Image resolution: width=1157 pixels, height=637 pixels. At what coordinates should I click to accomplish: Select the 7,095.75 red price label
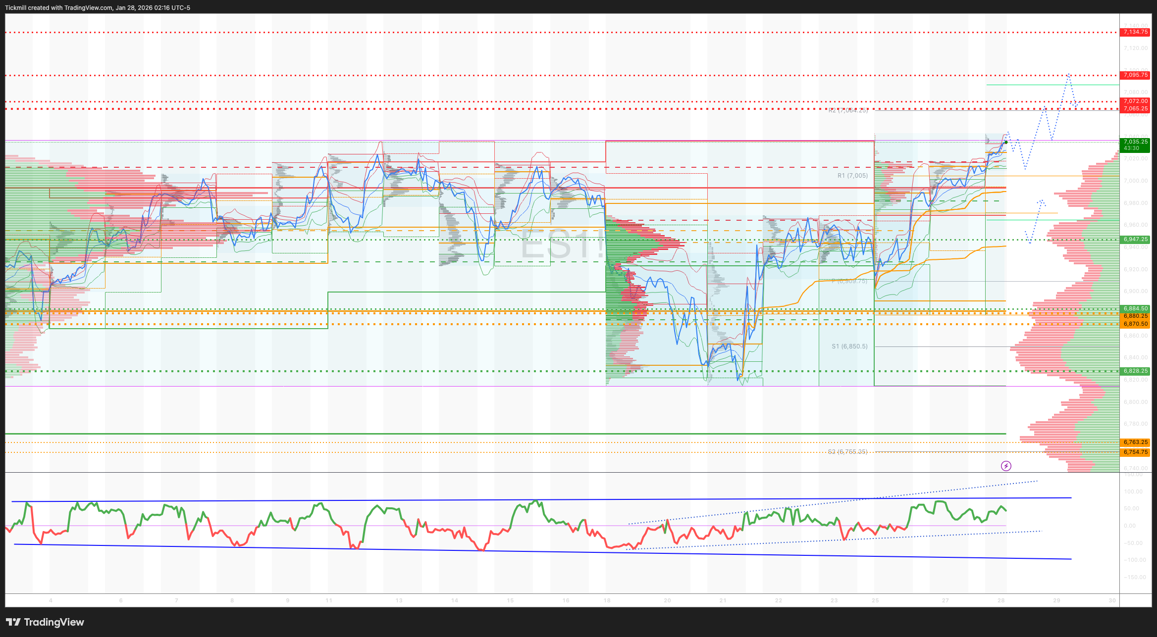(1135, 75)
